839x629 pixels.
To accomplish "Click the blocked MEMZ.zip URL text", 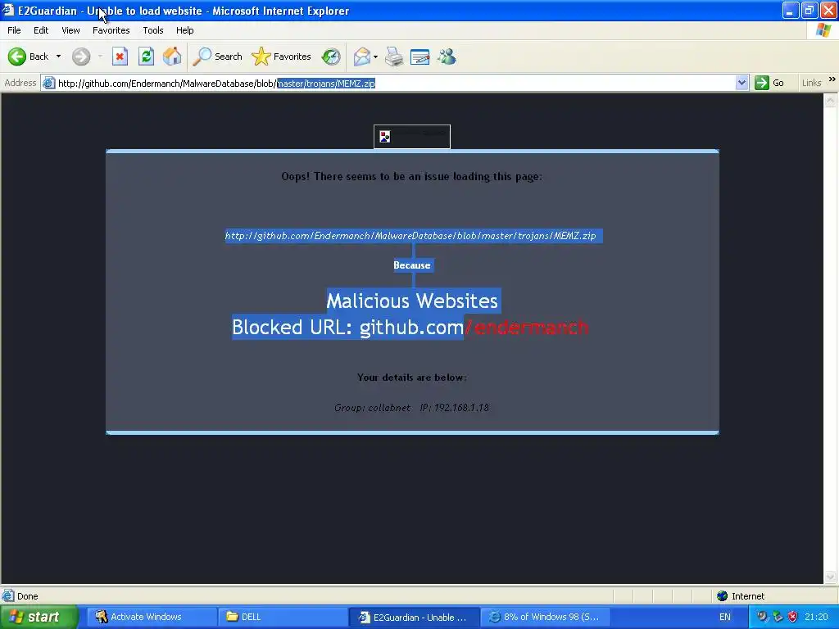I will pyautogui.click(x=410, y=236).
